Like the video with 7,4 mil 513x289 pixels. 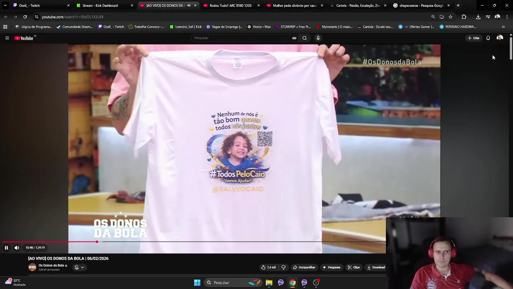269,267
